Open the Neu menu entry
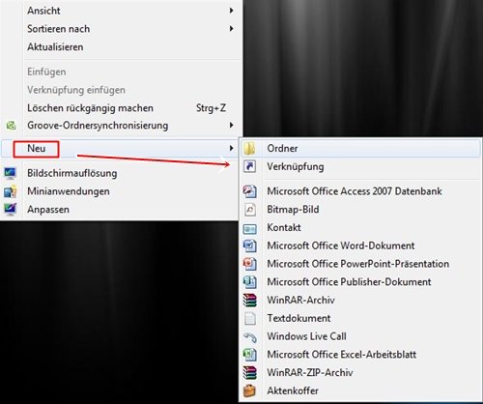 pos(120,149)
